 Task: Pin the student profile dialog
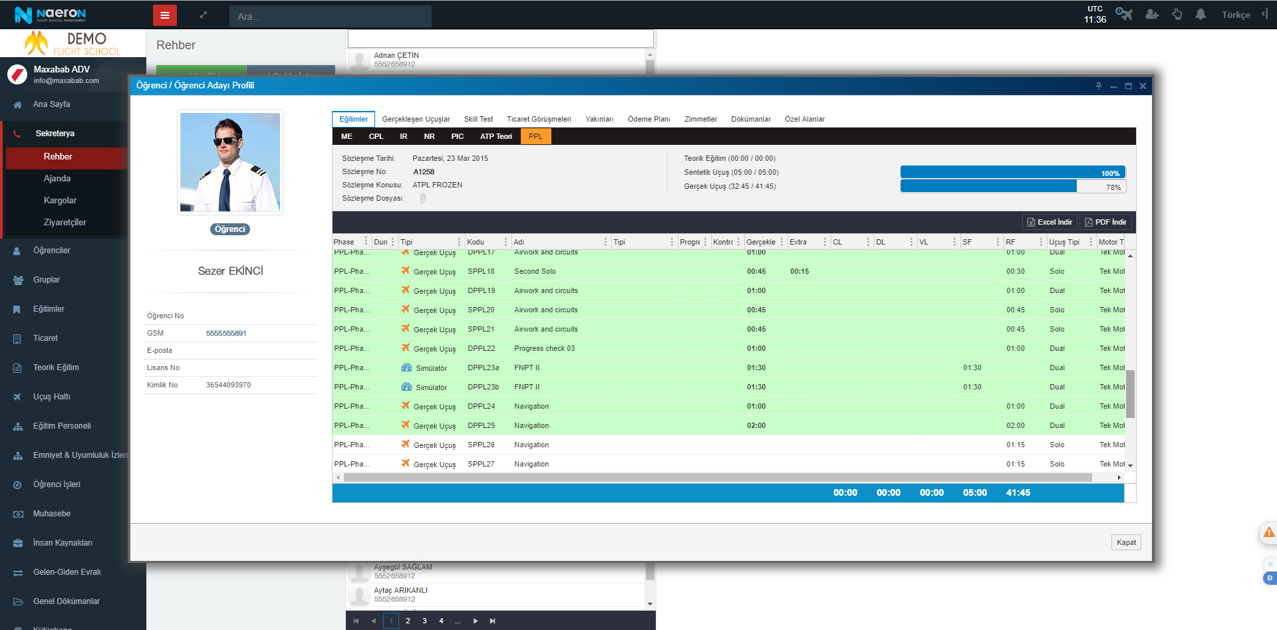tap(1099, 86)
